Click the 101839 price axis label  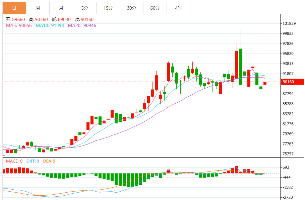coord(289,23)
